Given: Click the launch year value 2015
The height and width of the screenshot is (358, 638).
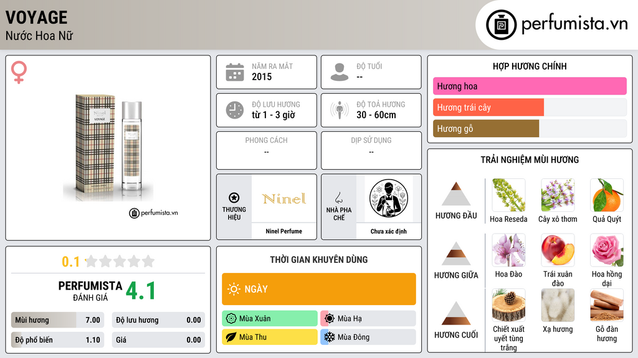Looking at the screenshot, I should pos(262,76).
